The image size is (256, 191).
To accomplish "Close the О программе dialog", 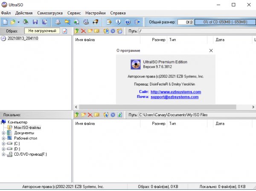I will click(x=211, y=51).
